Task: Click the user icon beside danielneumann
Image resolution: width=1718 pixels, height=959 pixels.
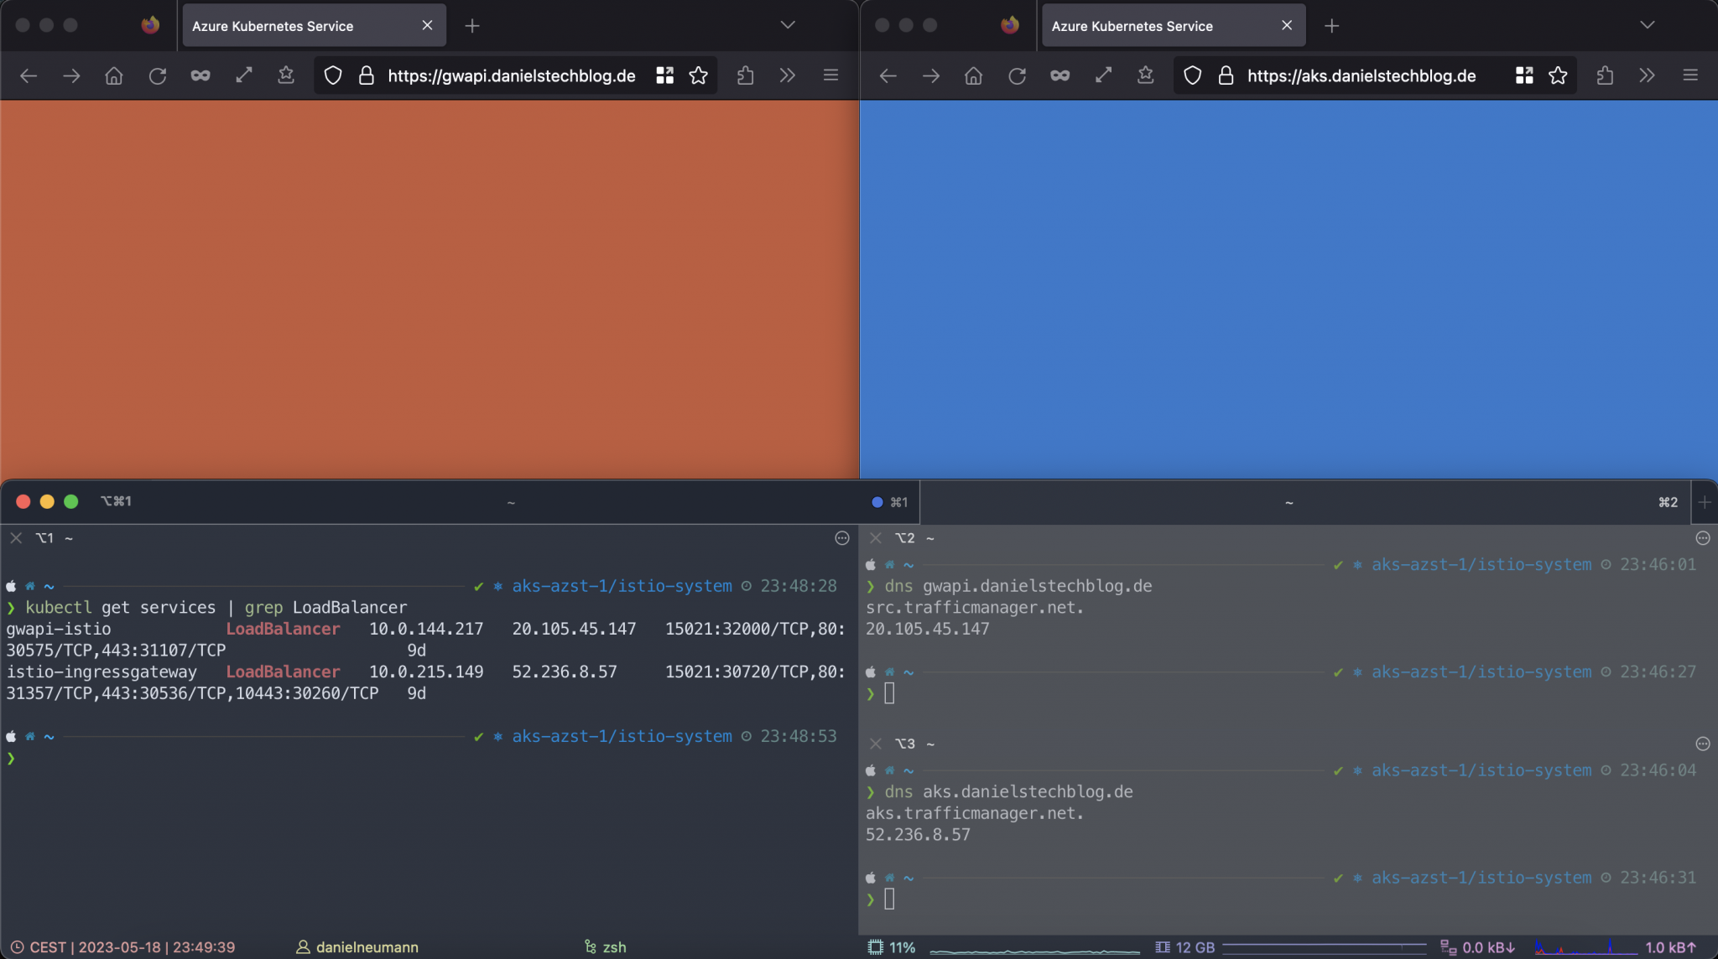Action: point(302,947)
